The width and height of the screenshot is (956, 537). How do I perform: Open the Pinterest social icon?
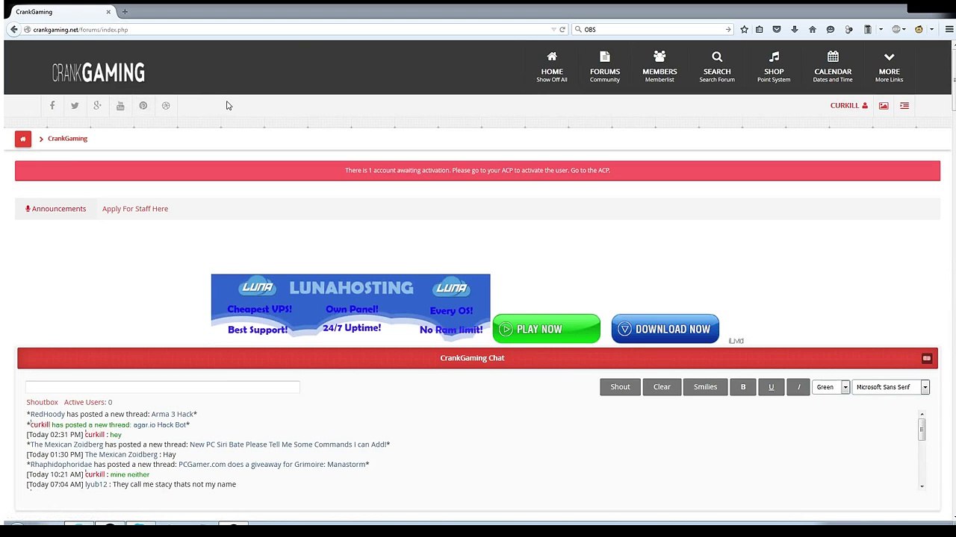click(143, 106)
